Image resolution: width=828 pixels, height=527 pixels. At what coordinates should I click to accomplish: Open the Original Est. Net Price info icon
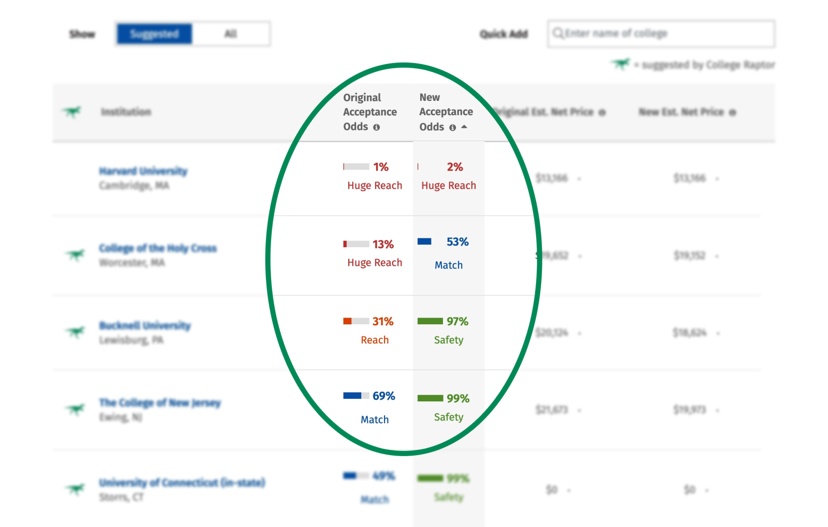tap(602, 112)
